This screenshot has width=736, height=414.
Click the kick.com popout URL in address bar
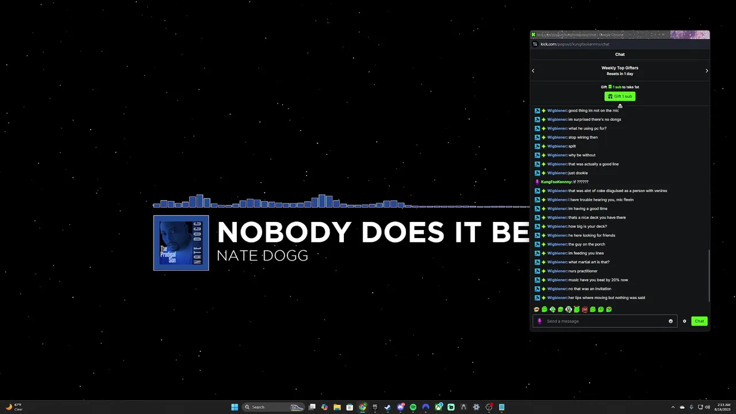point(574,44)
